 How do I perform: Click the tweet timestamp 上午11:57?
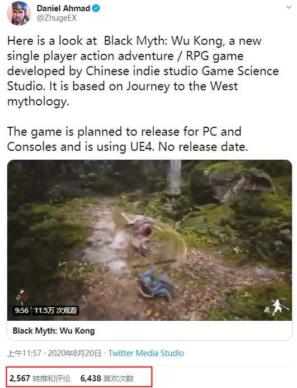24,353
